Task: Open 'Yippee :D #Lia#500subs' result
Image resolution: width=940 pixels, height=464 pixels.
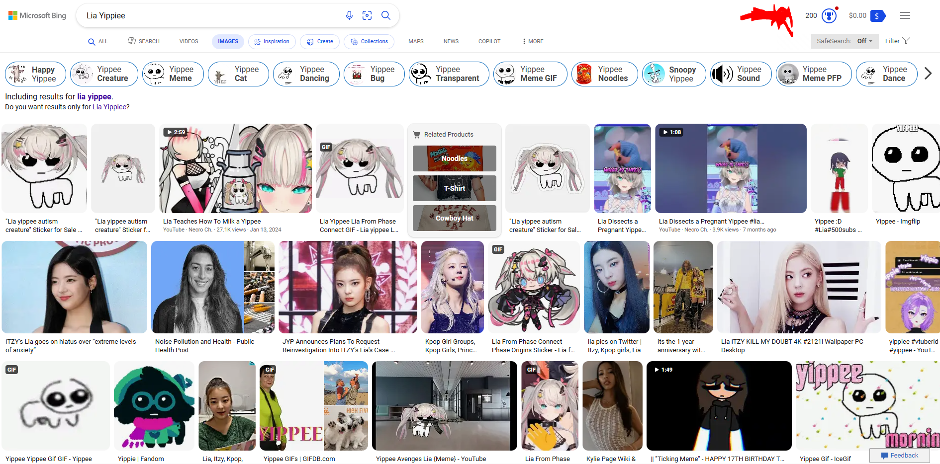Action: (840, 168)
